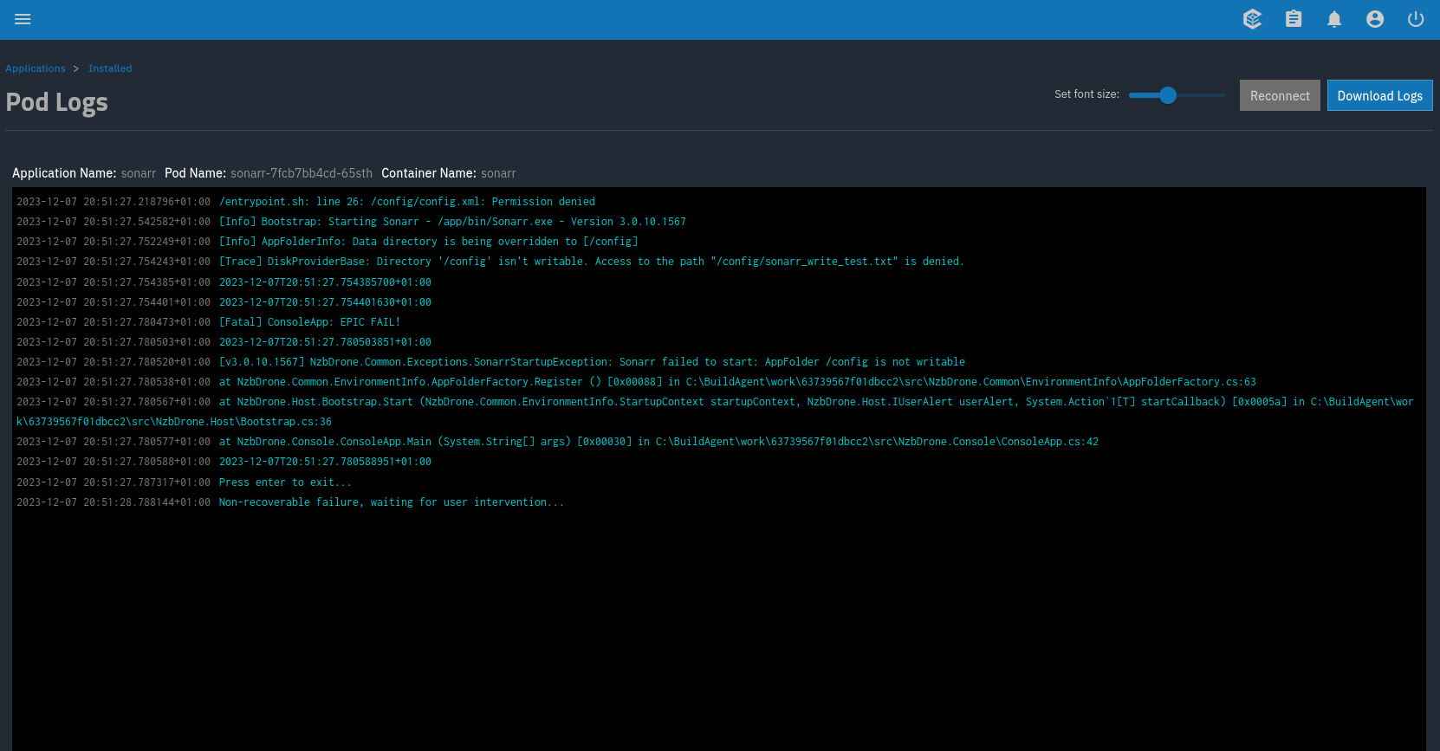The image size is (1440, 751).
Task: Select the 'Permission denied' entrypoint log line
Action: tap(406, 202)
